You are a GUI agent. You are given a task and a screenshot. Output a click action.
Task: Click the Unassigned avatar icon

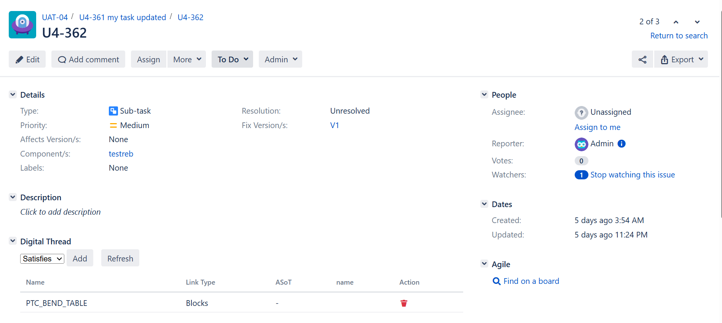pos(581,112)
